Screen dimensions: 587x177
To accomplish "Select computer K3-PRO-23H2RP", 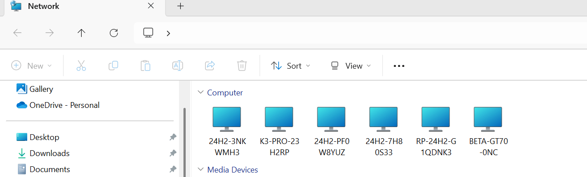I will pyautogui.click(x=279, y=131).
